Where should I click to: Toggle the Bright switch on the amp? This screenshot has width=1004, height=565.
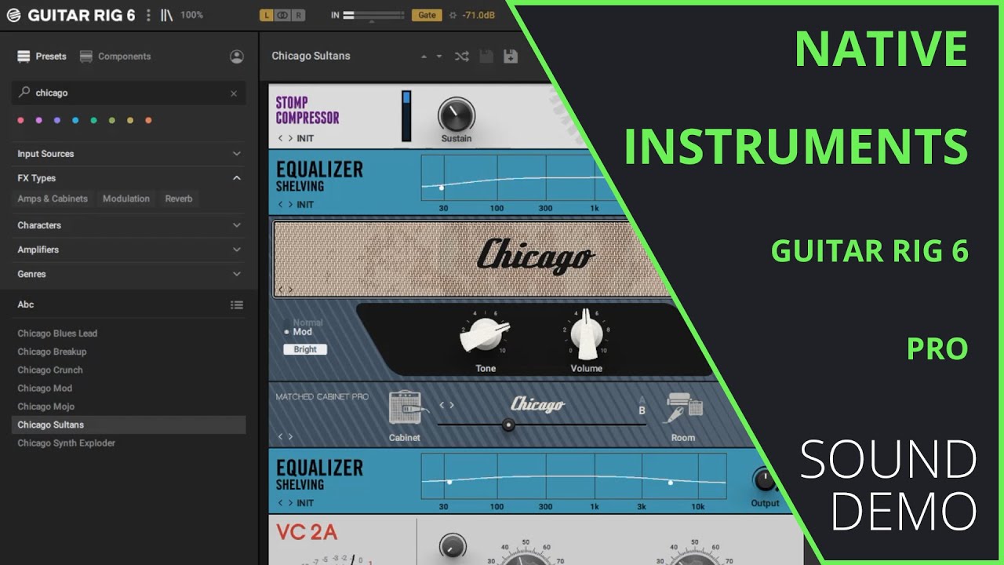pos(305,349)
